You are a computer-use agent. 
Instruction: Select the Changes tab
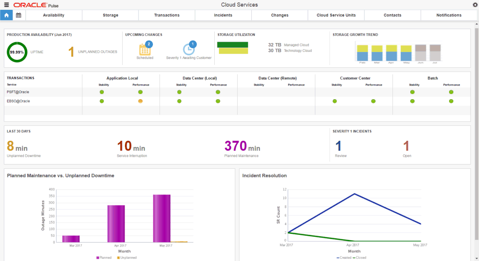click(280, 15)
